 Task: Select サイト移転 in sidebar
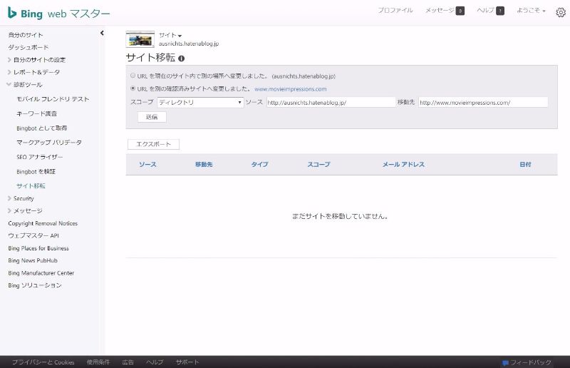click(x=31, y=186)
